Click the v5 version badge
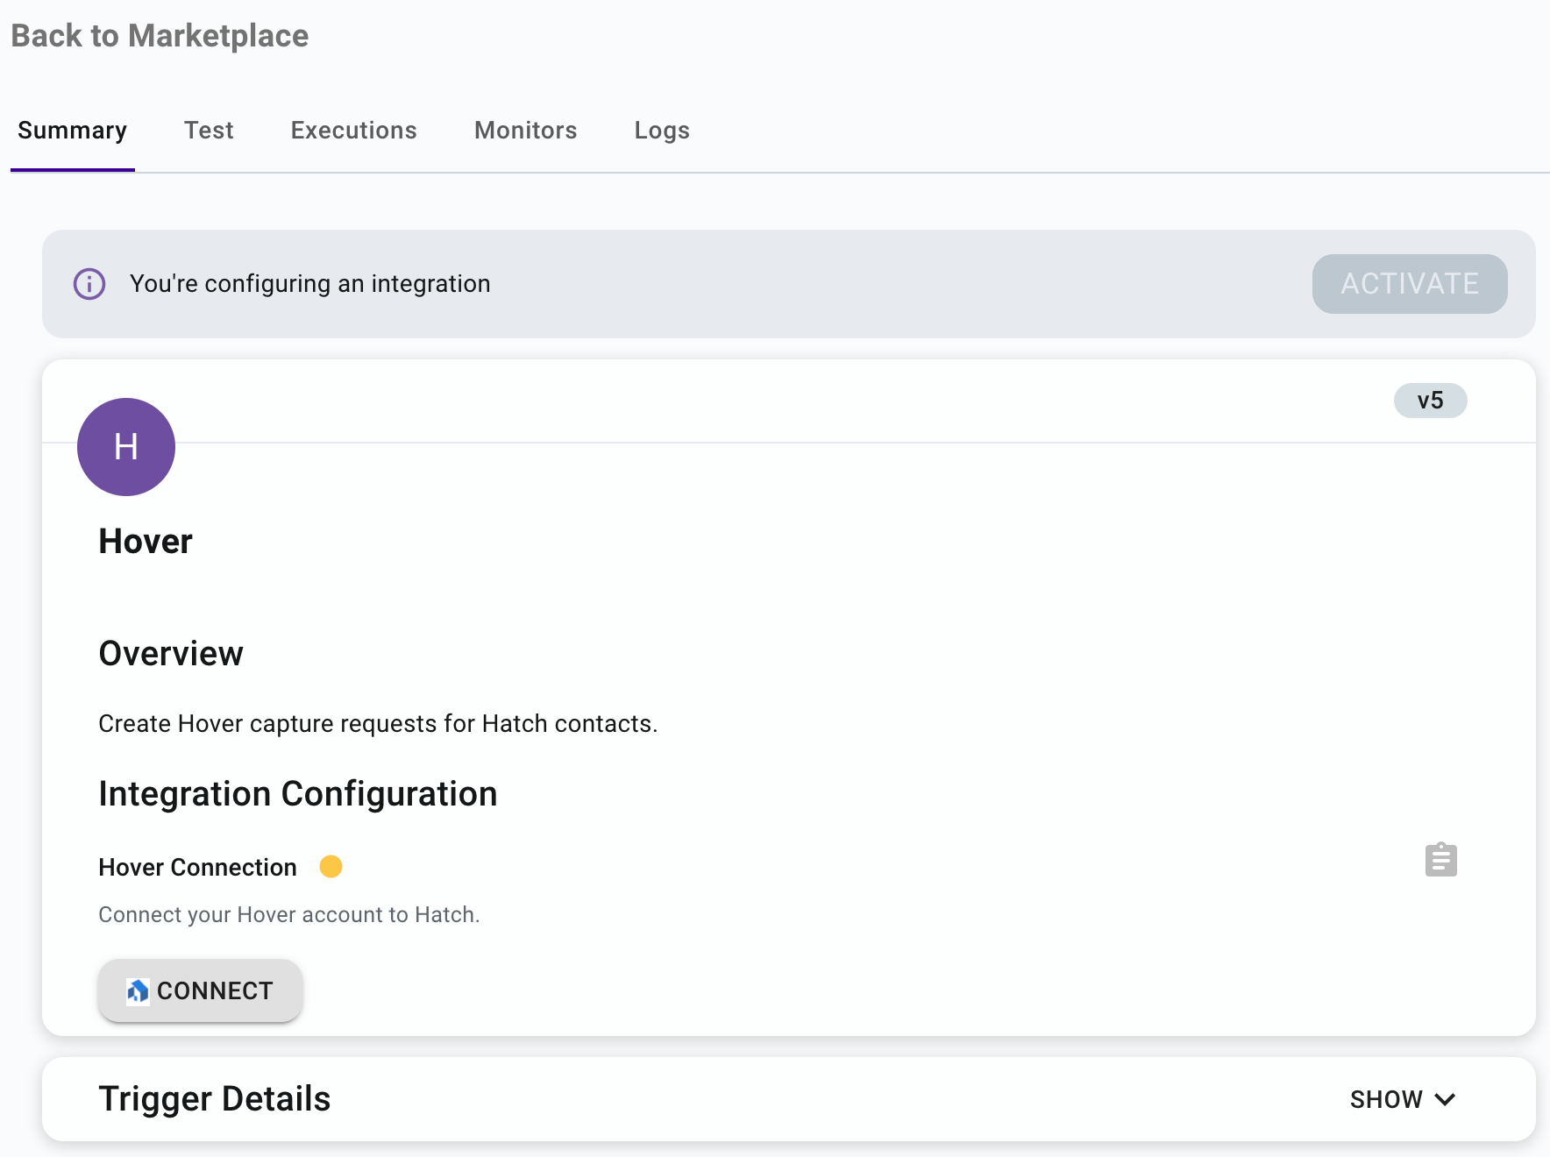This screenshot has height=1157, width=1550. pyautogui.click(x=1430, y=401)
